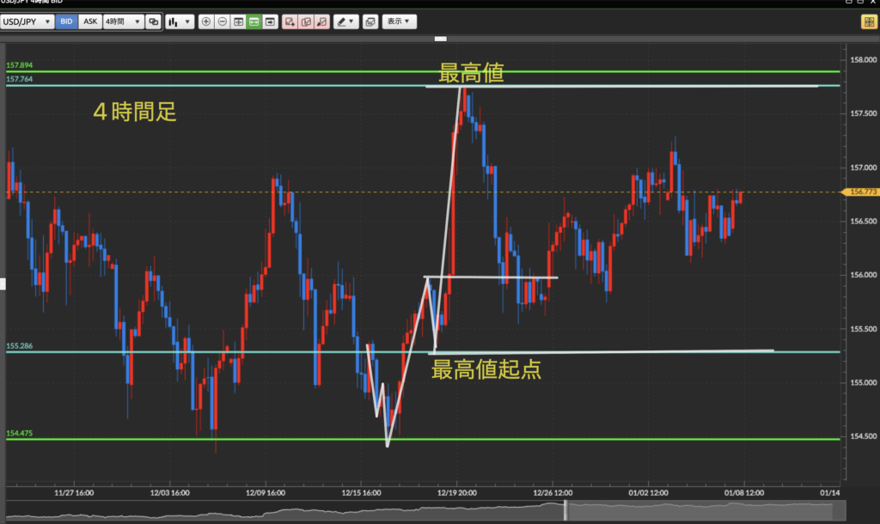Click the middle pink chart-edit icon
880x524 pixels.
point(306,21)
